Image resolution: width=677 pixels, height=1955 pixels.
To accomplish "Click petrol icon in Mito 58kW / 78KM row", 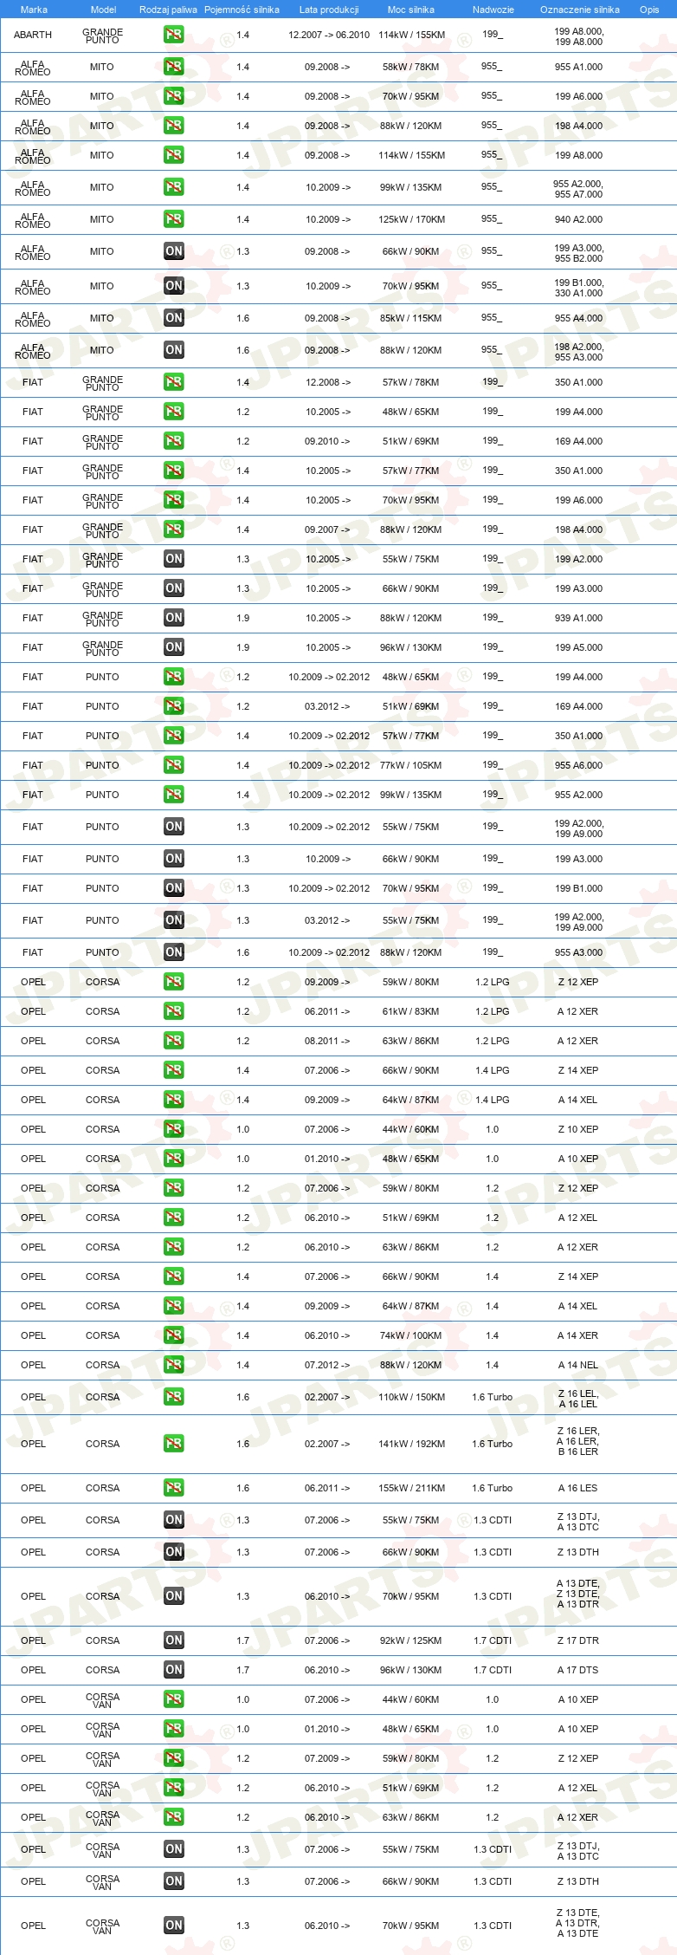I will (174, 67).
